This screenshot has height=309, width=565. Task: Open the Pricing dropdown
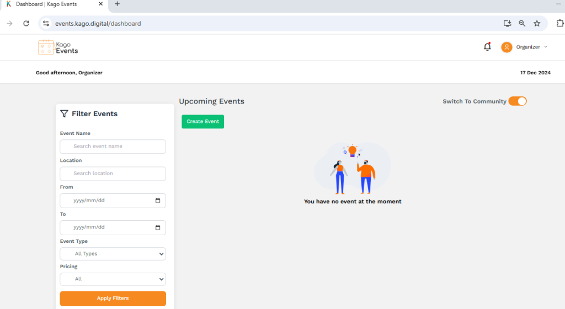(113, 279)
